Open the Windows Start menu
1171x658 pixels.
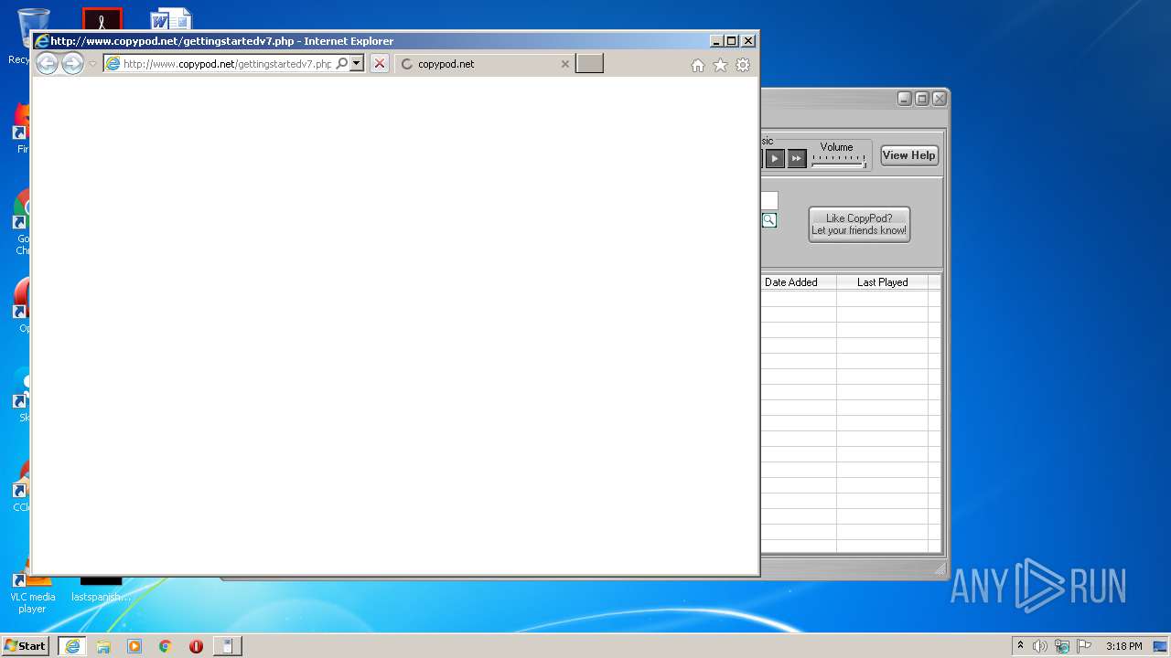(x=26, y=646)
